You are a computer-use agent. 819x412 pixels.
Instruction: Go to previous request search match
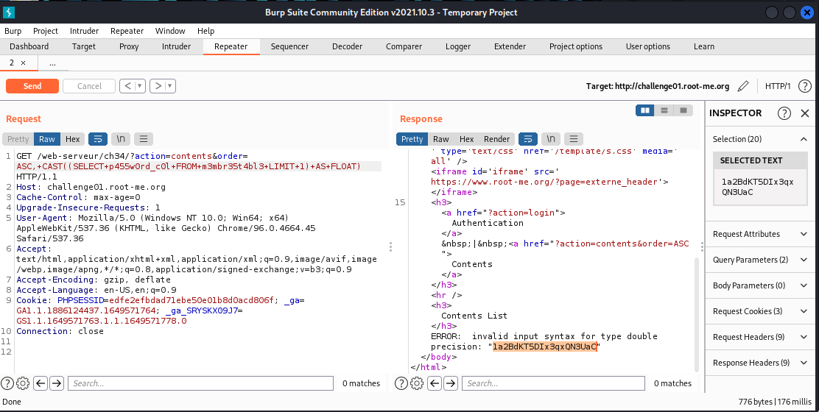point(41,383)
